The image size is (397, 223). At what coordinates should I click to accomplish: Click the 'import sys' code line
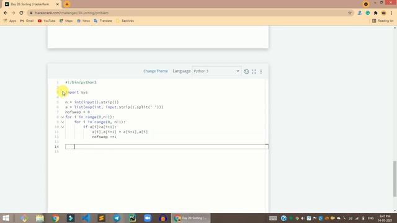coord(76,92)
